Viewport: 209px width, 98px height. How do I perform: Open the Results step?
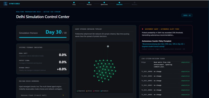click(x=135, y=3)
